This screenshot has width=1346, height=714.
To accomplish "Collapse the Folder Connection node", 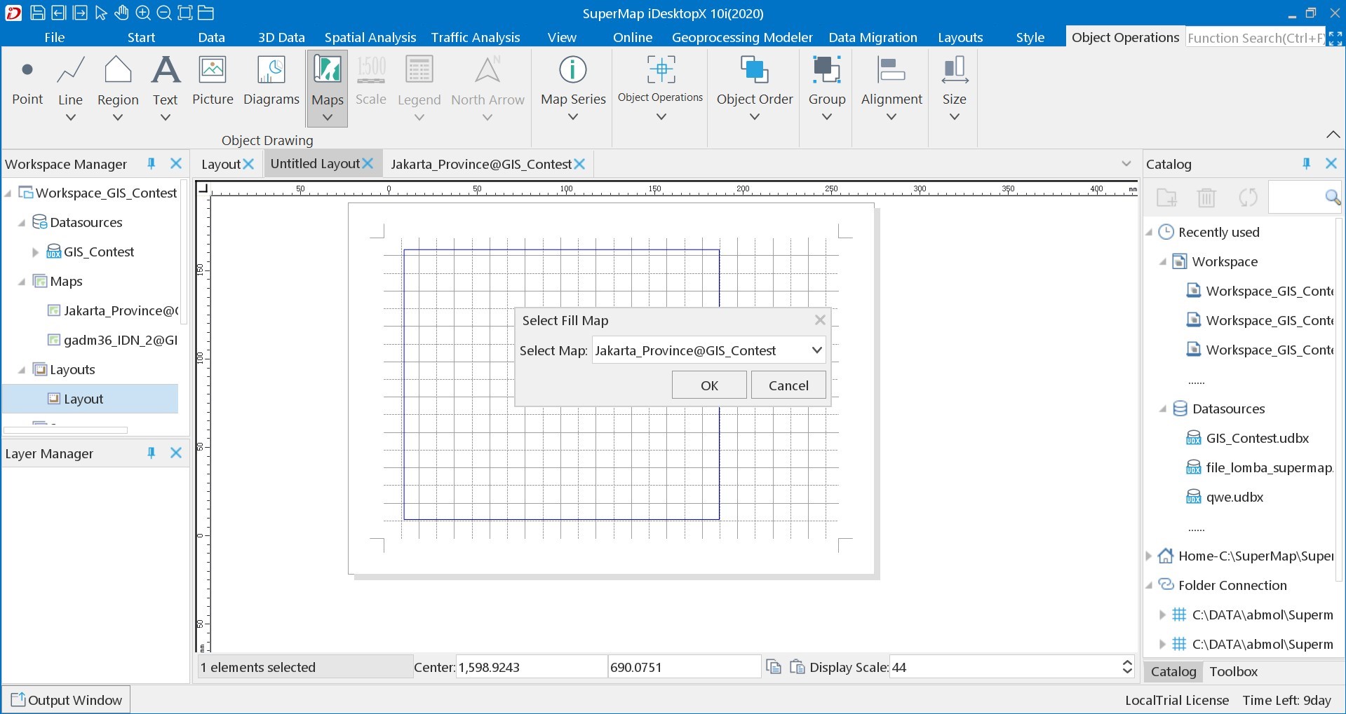I will 1149,586.
